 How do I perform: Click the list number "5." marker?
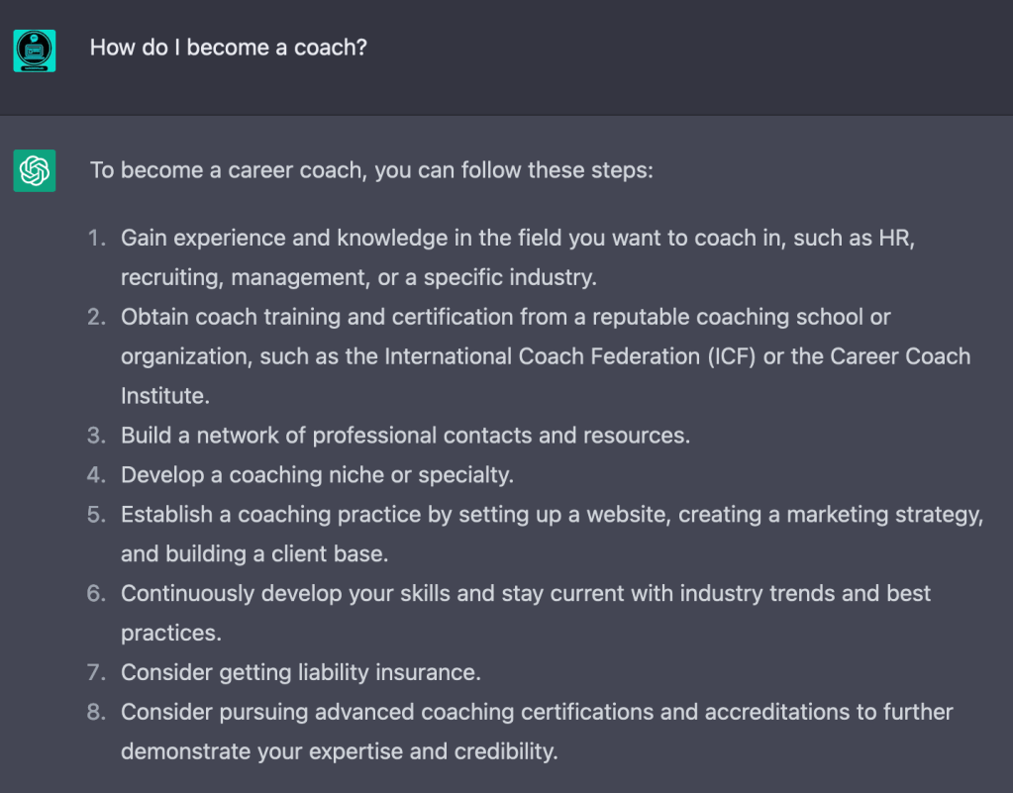click(96, 515)
